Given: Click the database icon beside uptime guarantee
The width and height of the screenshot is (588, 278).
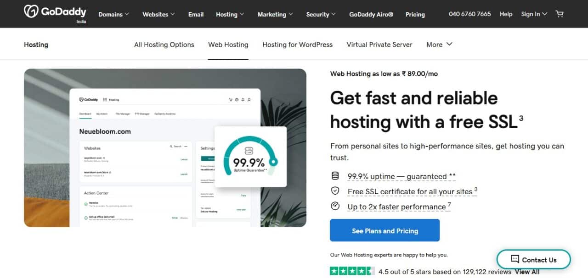Looking at the screenshot, I should click(335, 176).
